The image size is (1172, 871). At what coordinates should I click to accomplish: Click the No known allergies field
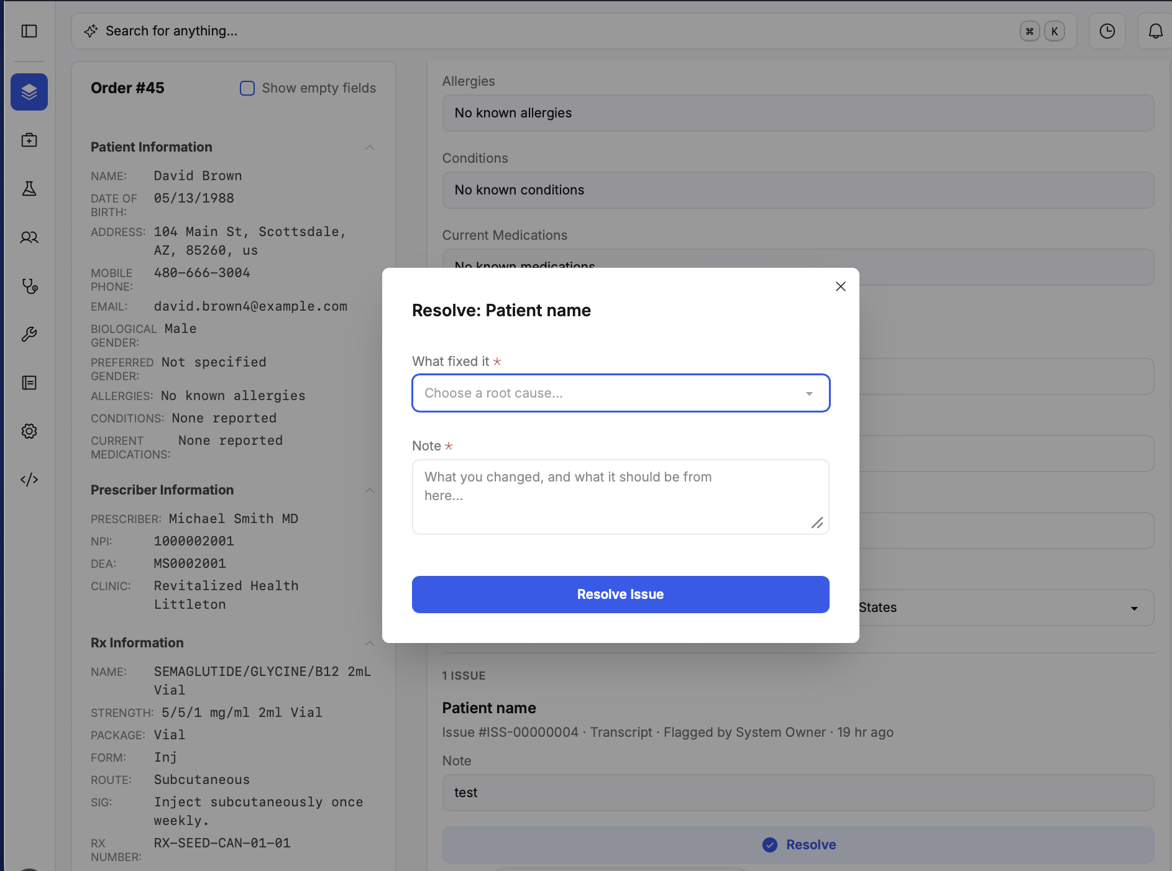click(x=798, y=113)
